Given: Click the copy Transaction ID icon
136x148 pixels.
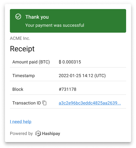Looking at the screenshot, I should [45, 103].
